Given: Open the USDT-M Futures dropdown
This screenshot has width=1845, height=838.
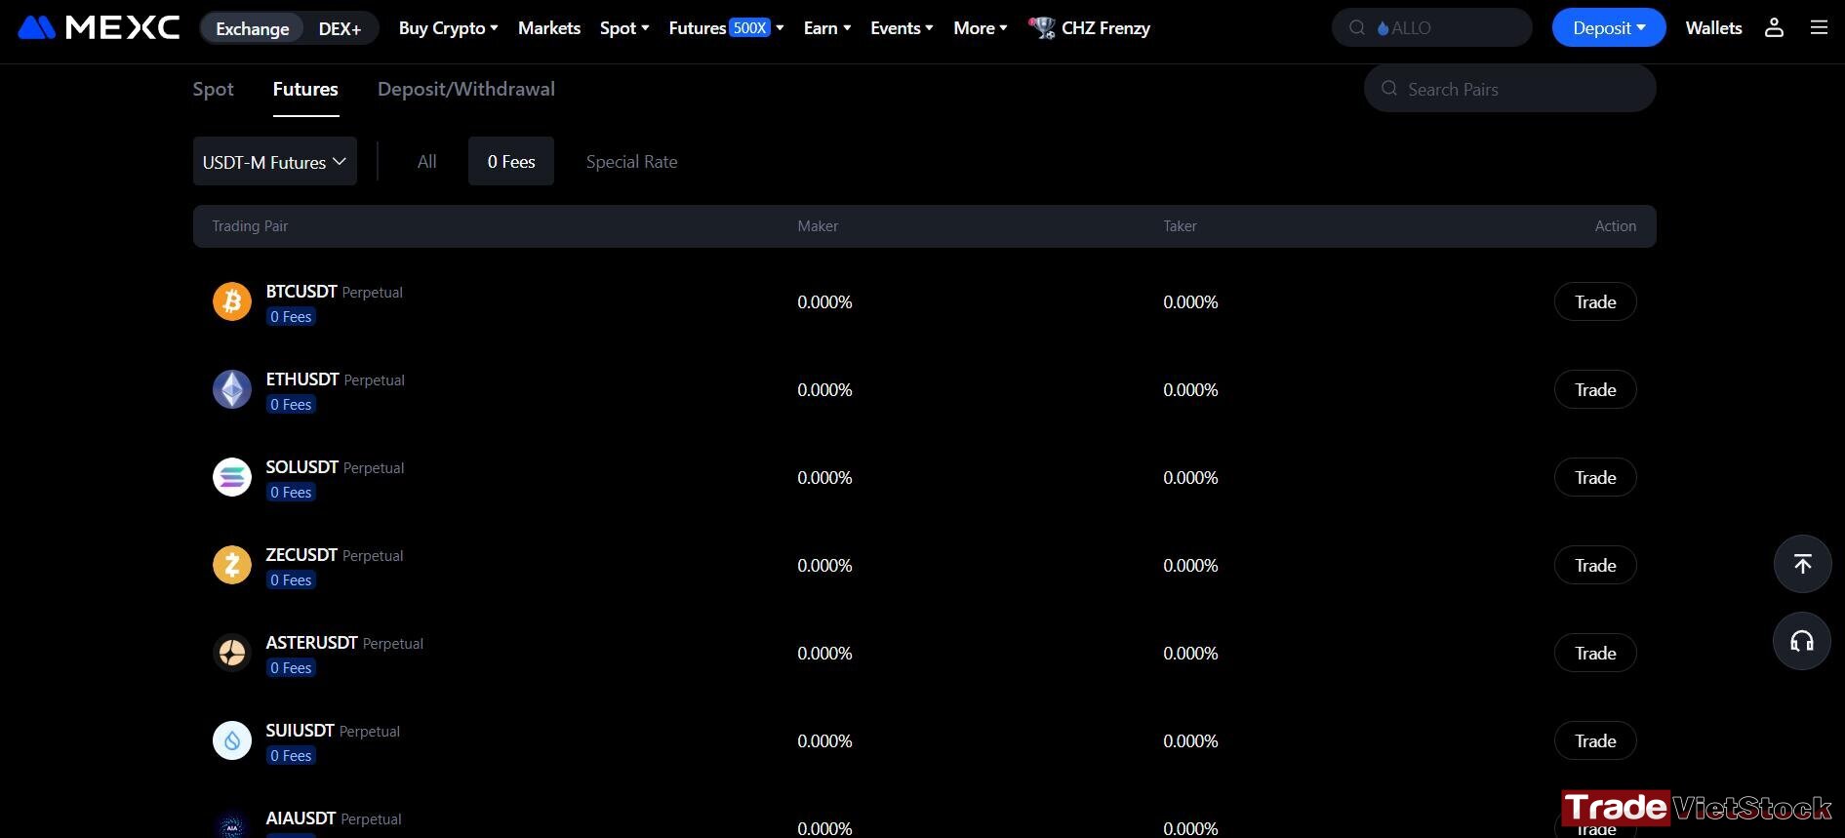Looking at the screenshot, I should click(275, 161).
